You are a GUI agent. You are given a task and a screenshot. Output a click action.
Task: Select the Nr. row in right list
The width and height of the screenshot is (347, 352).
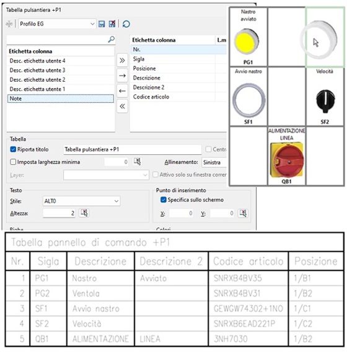(x=178, y=50)
